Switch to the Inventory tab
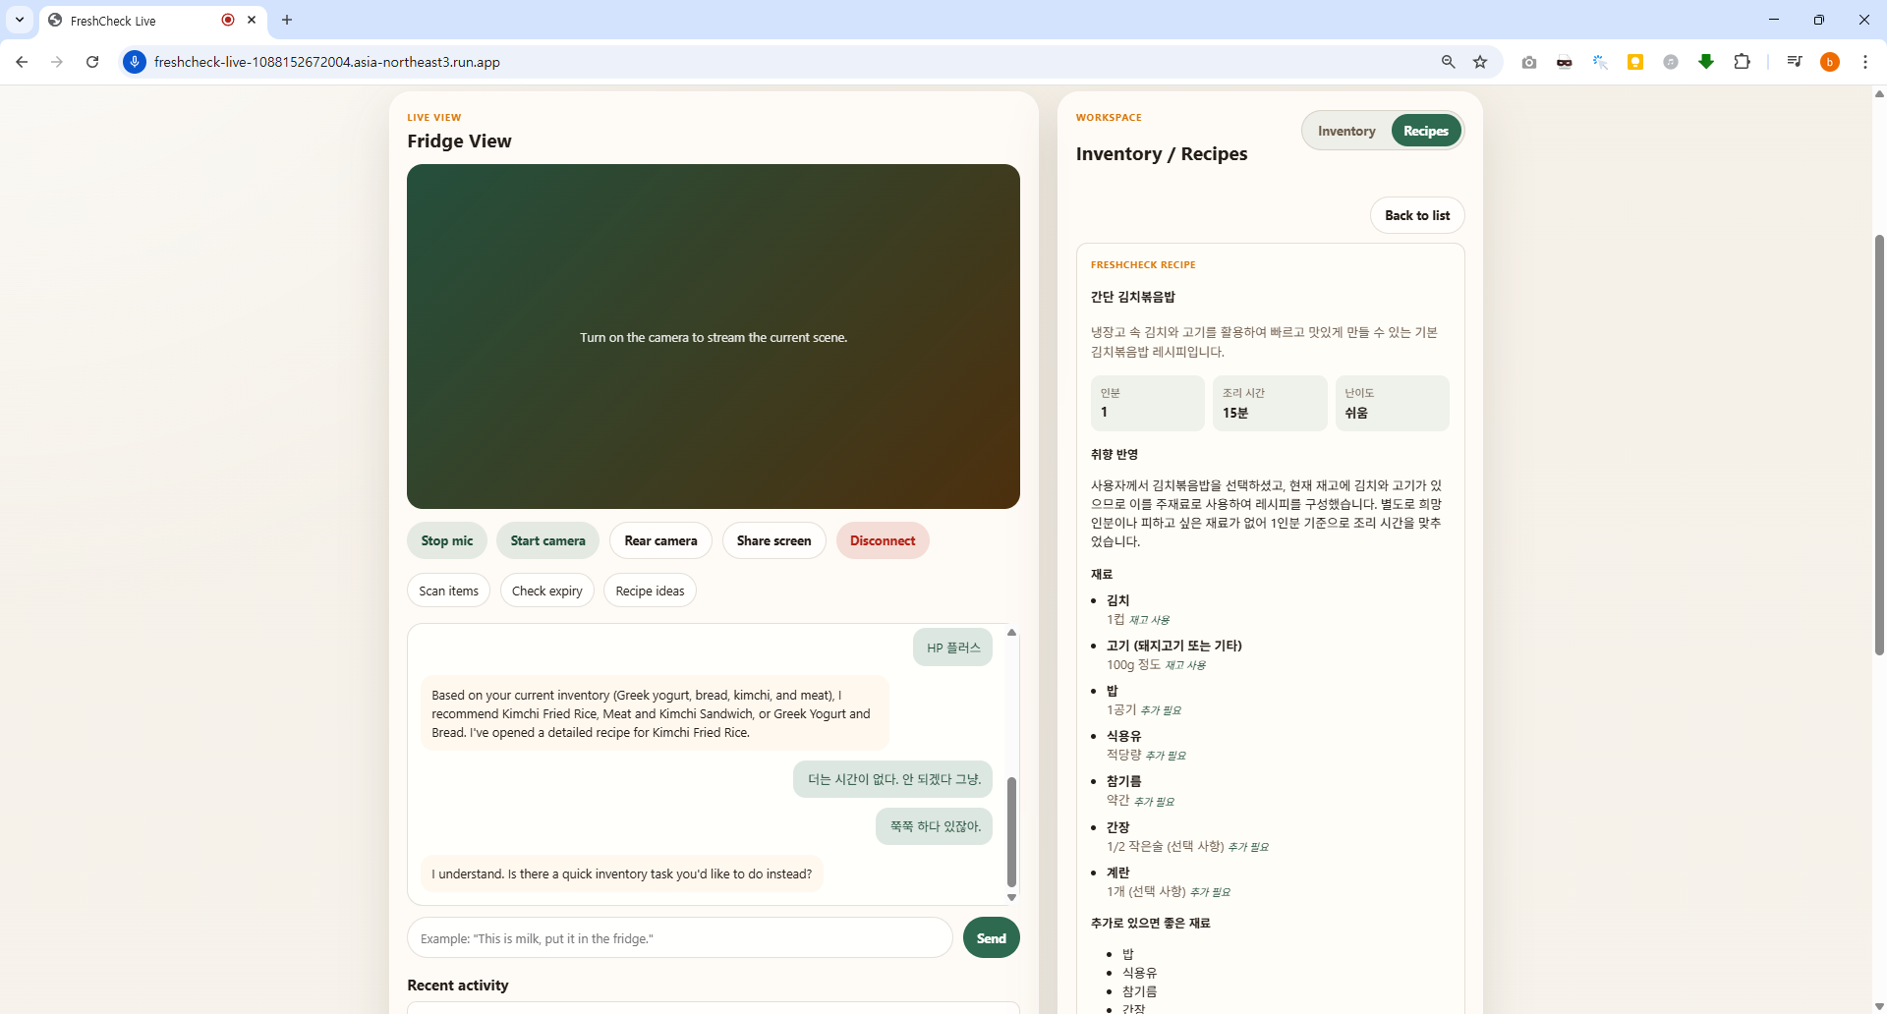The width and height of the screenshot is (1887, 1014). coord(1346,131)
